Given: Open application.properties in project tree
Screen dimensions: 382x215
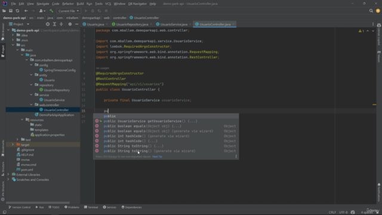Looking at the screenshot, I should (x=50, y=135).
